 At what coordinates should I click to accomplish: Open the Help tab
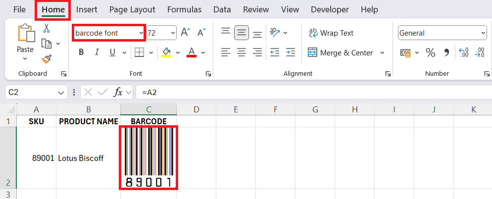point(369,10)
